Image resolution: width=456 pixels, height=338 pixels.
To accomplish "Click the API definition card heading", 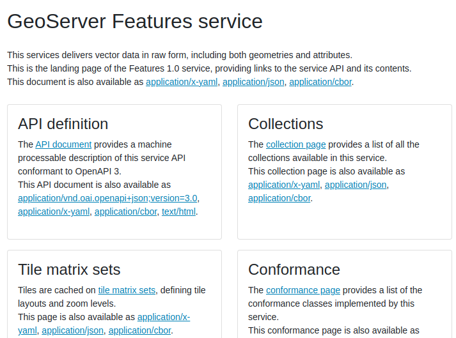I will point(63,124).
